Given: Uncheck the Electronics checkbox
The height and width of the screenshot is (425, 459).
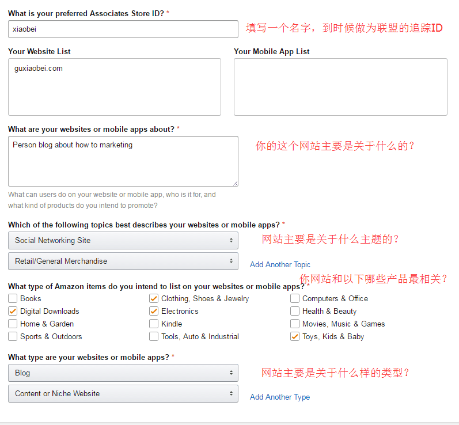Looking at the screenshot, I should click(x=154, y=311).
